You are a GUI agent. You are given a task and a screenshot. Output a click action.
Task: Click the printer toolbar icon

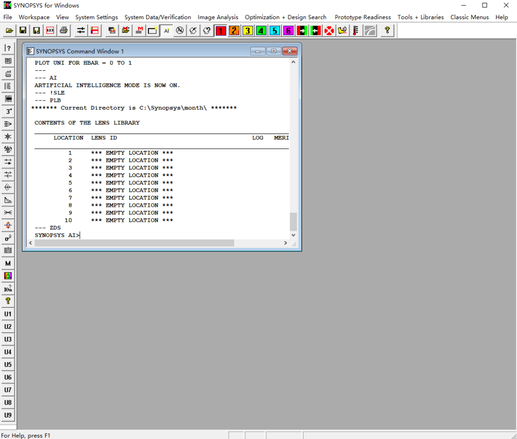64,31
